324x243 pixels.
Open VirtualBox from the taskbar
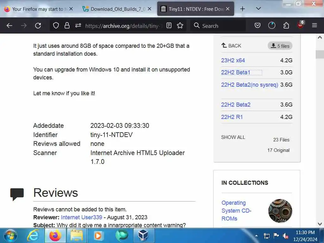point(143,235)
